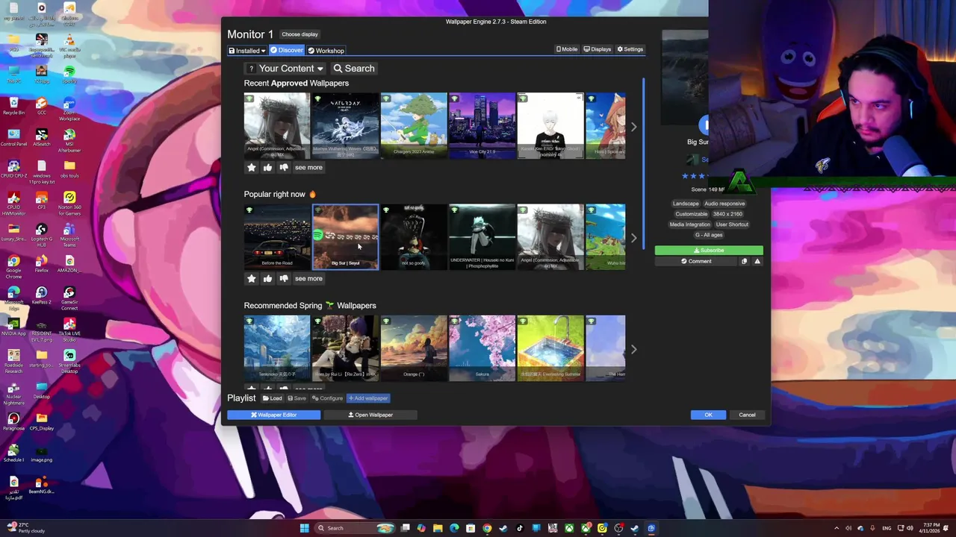Confirm with the OK button
The height and width of the screenshot is (537, 956).
(x=708, y=415)
